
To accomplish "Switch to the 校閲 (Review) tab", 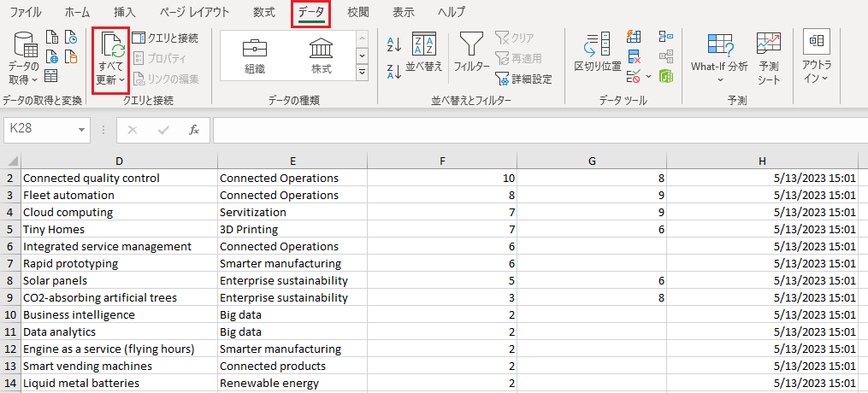I will 358,12.
